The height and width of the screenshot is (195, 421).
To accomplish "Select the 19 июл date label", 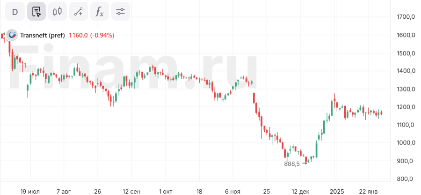I will click(29, 191).
